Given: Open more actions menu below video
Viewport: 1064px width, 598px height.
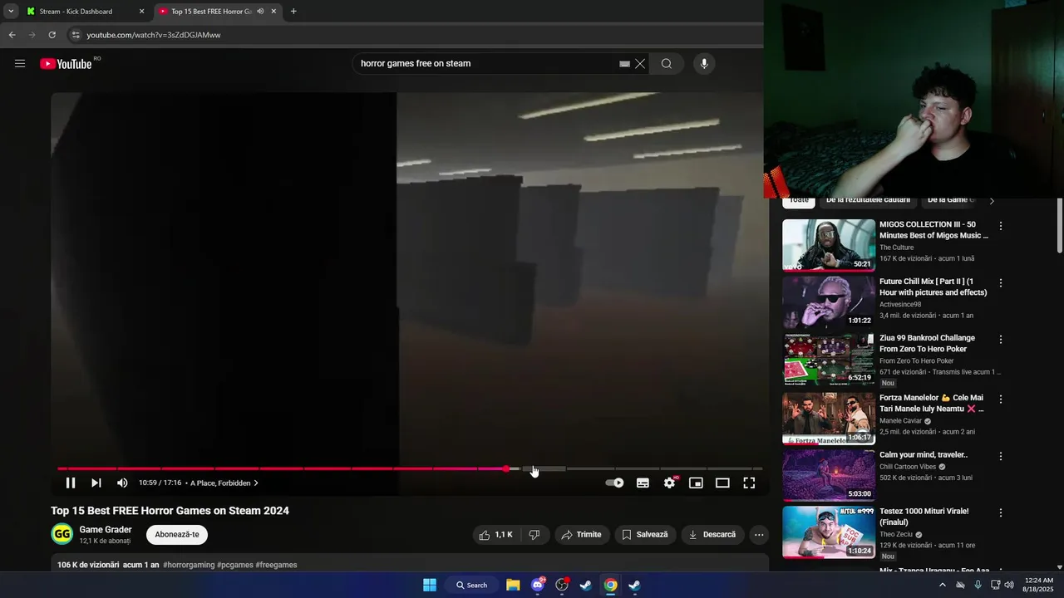Looking at the screenshot, I should 759,535.
